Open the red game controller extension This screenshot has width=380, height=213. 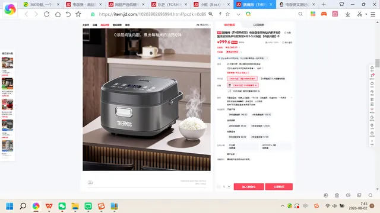coord(324,14)
